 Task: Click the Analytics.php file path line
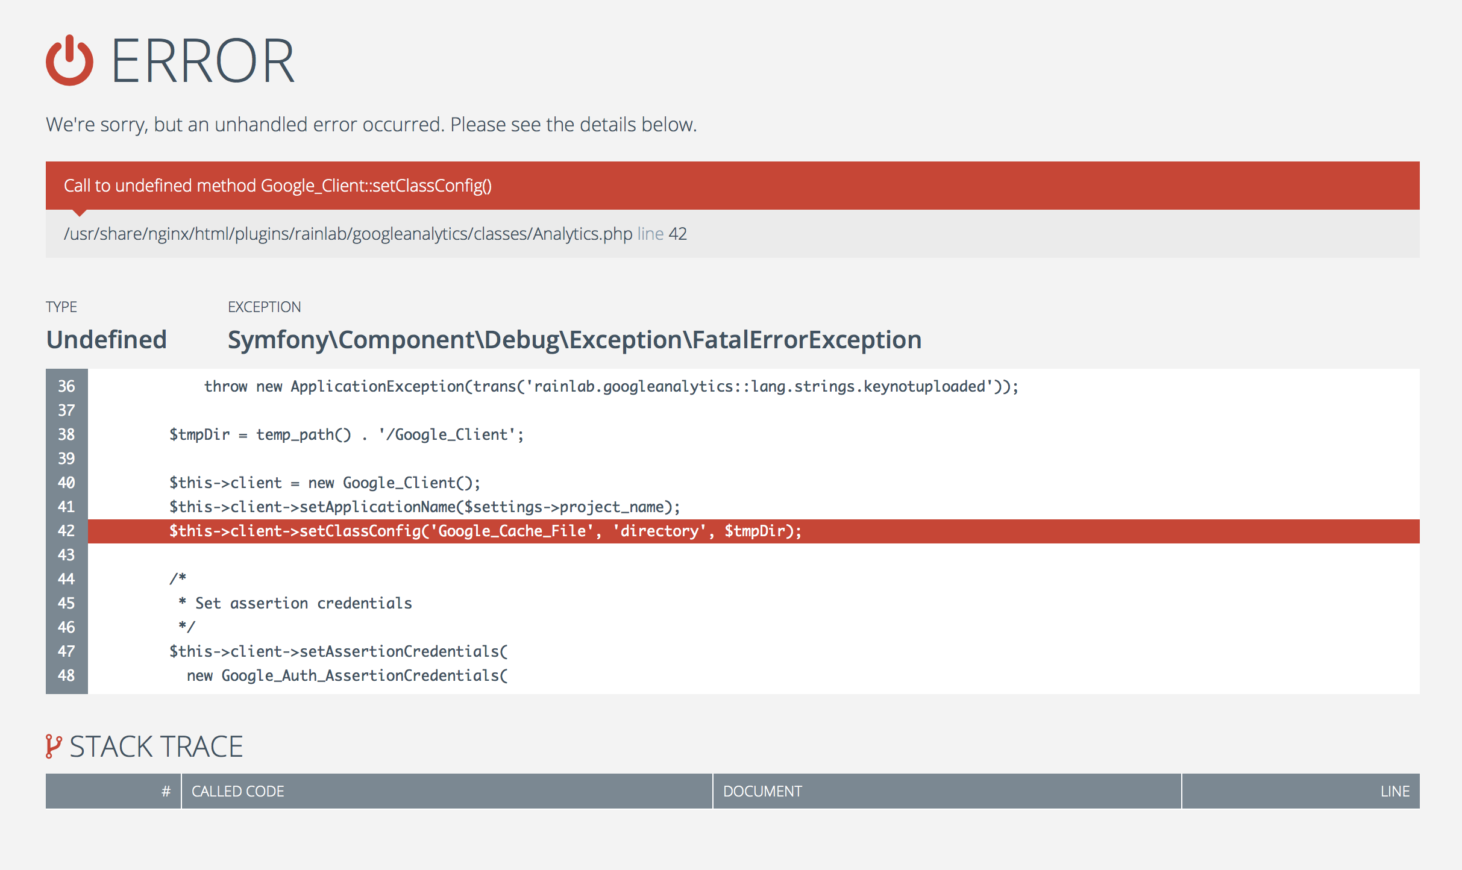tap(375, 234)
